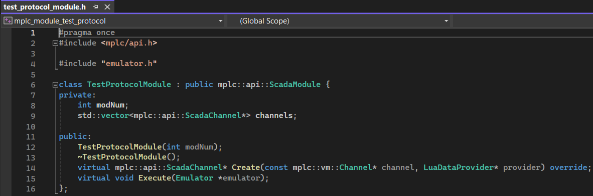Select the test_protocol_module.h tab
The image size is (593, 196).
(x=45, y=7)
